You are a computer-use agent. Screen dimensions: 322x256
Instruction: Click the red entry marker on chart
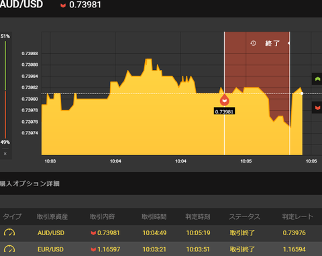(224, 100)
